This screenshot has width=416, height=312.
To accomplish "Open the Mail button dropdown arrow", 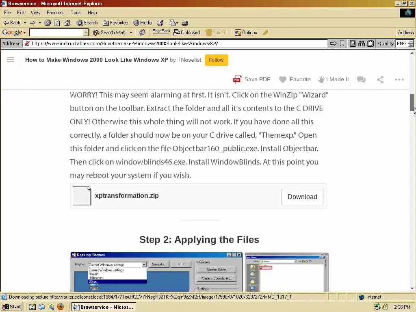I will coord(177,23).
